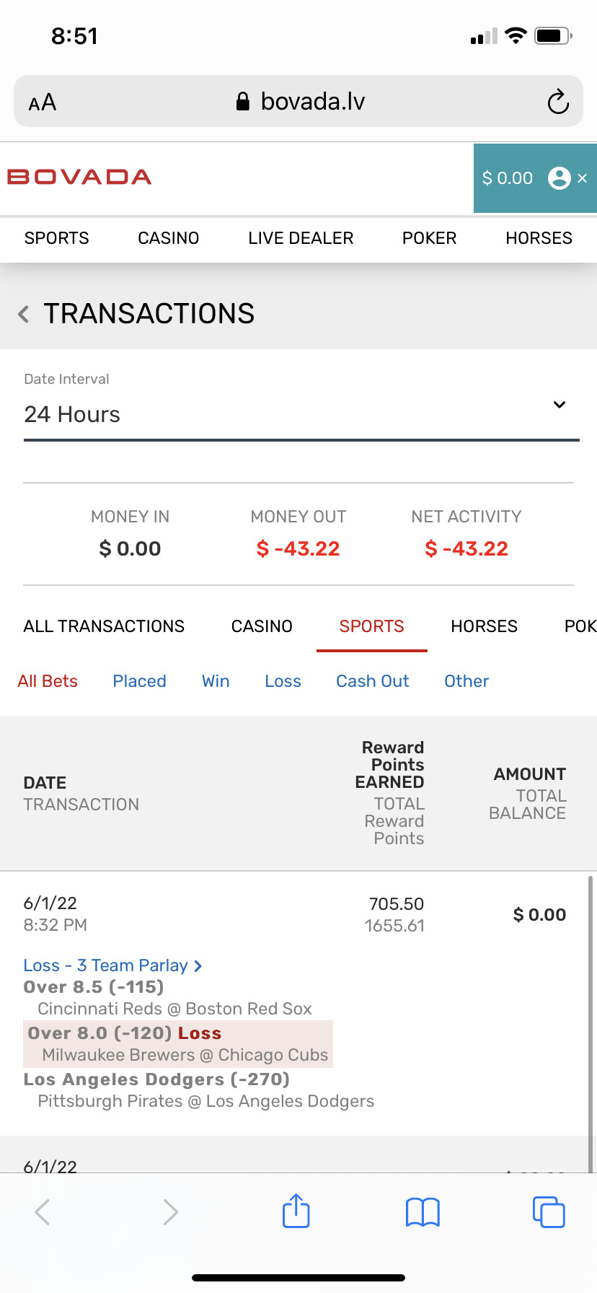Click the Bovada logo

tap(79, 177)
